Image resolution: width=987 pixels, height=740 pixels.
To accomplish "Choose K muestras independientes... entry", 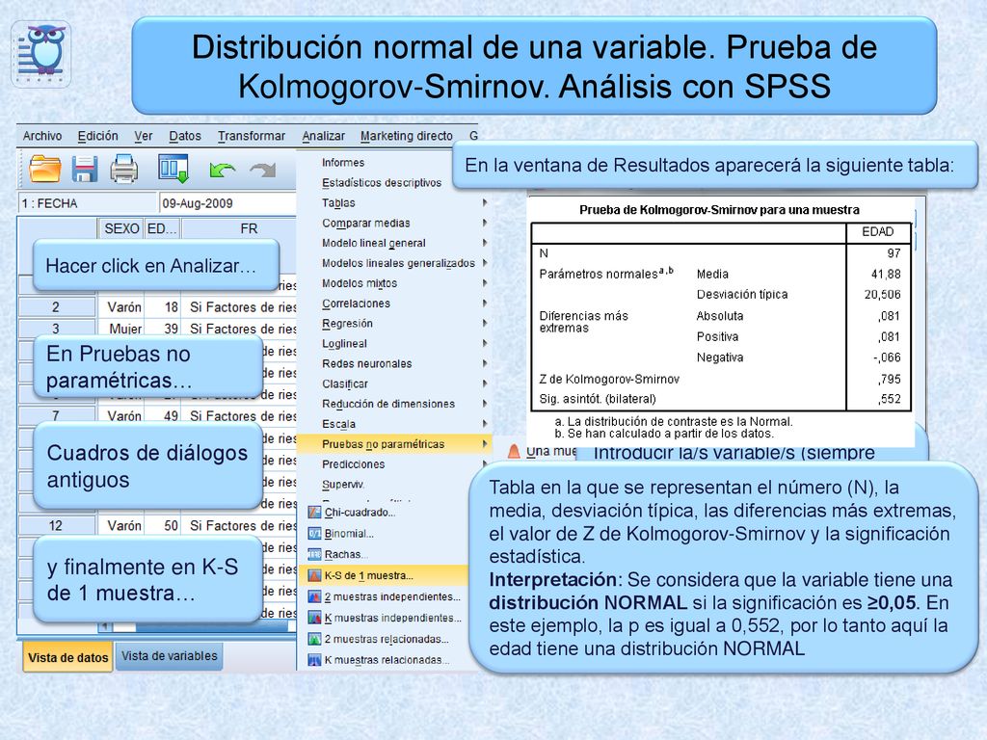I will (393, 618).
